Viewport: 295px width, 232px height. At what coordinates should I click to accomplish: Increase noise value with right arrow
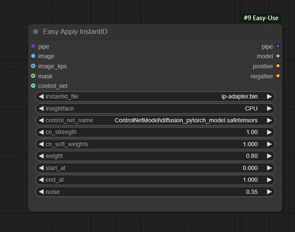click(x=269, y=192)
